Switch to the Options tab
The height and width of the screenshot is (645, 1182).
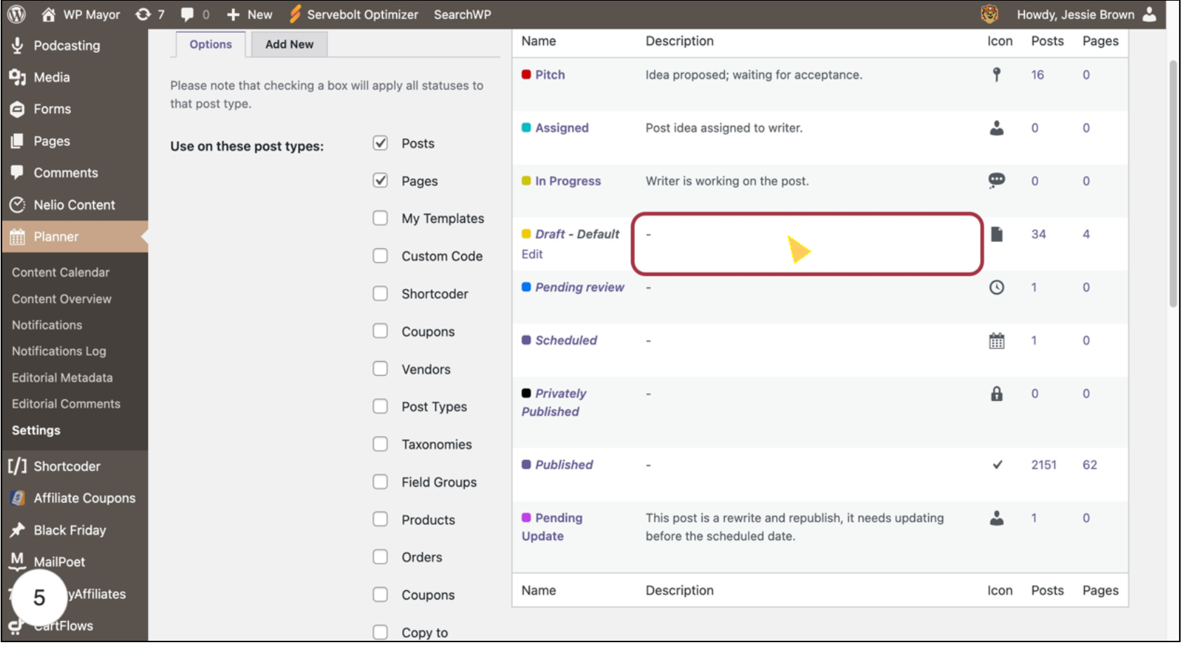(210, 44)
